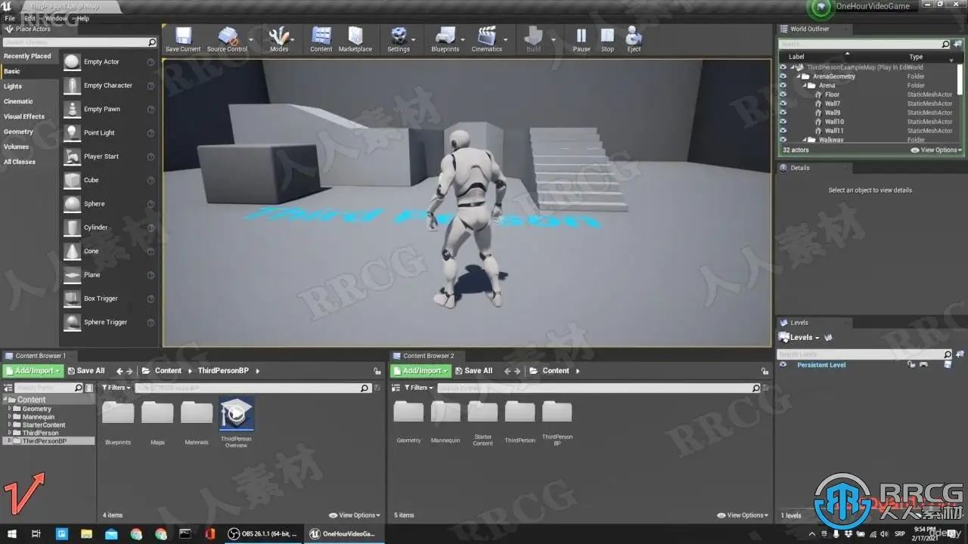
Task: Click the Save Current toolbar icon
Action: pos(183,39)
